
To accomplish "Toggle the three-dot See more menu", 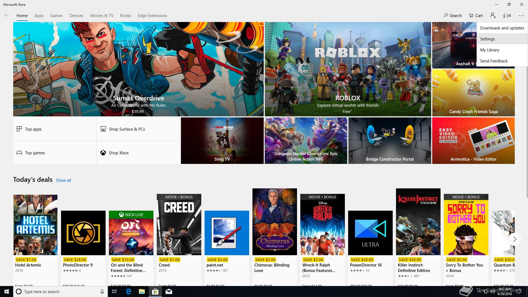I will point(521,16).
